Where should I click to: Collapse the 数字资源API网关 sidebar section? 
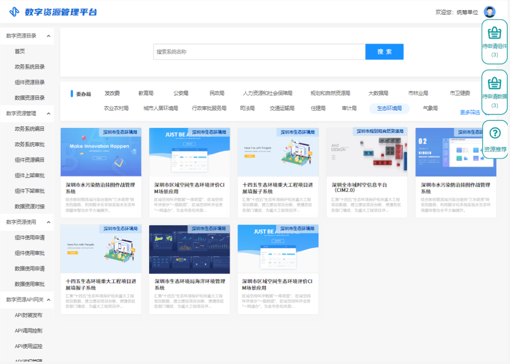coord(27,299)
